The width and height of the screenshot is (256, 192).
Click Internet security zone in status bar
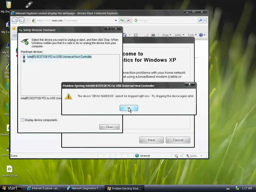point(142,156)
